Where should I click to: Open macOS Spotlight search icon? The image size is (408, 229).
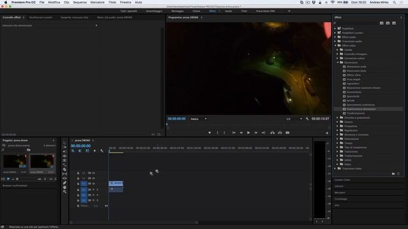pos(395,3)
